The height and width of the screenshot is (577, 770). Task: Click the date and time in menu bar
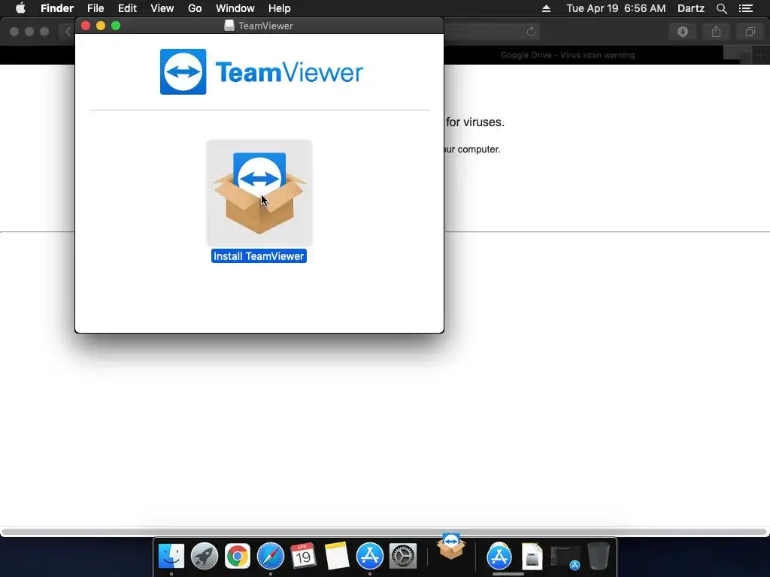point(617,8)
